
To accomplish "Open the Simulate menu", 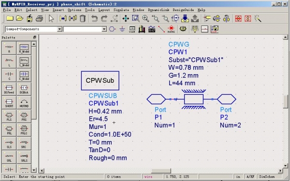I will [121, 10].
